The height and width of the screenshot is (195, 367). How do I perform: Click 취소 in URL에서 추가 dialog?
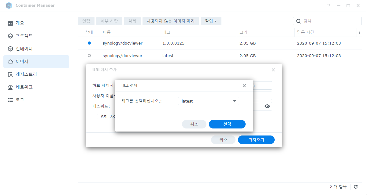(x=223, y=140)
